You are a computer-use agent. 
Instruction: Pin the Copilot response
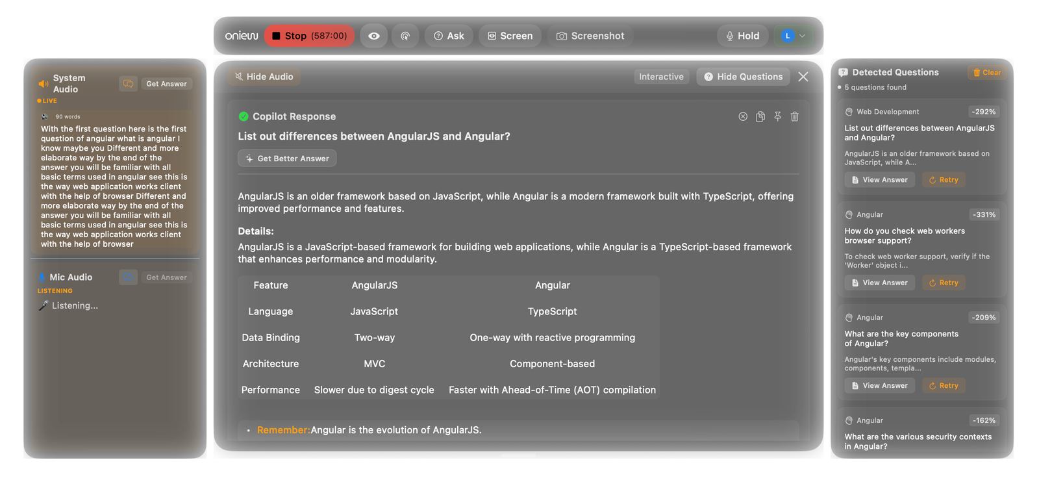pyautogui.click(x=777, y=116)
